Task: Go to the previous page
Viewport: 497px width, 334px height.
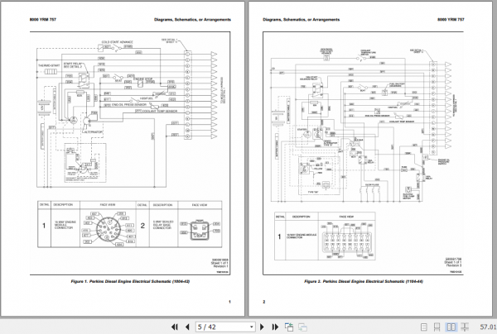Action: [187, 327]
